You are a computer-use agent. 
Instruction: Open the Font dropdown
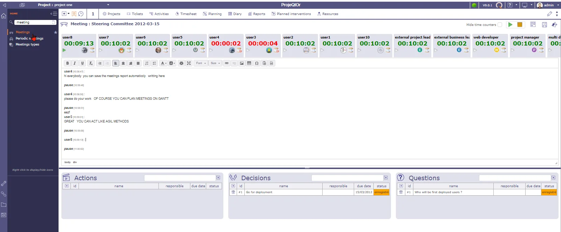[x=201, y=63]
